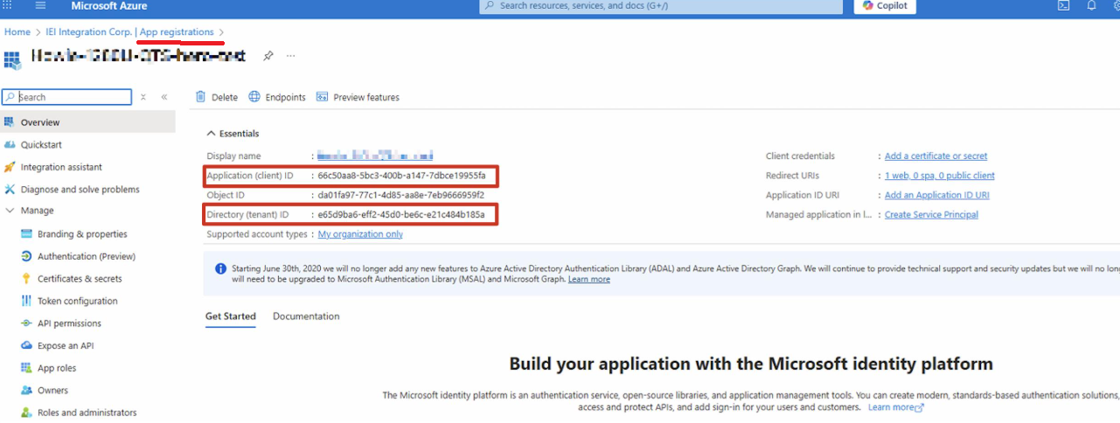
Task: Click the Integration assistant rocket icon
Action: [x=10, y=167]
